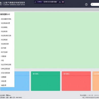The image size is (99, 99).
Task: Open 供应商结算 menu item
Action: [x=4, y=40]
